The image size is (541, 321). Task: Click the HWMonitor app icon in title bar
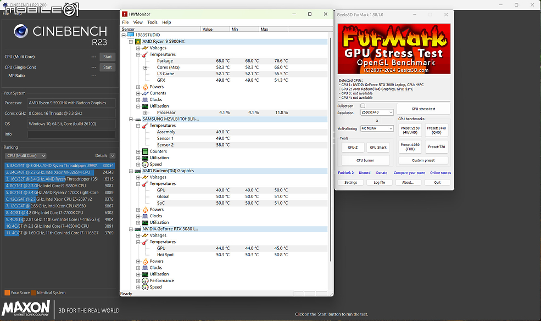[x=125, y=14]
